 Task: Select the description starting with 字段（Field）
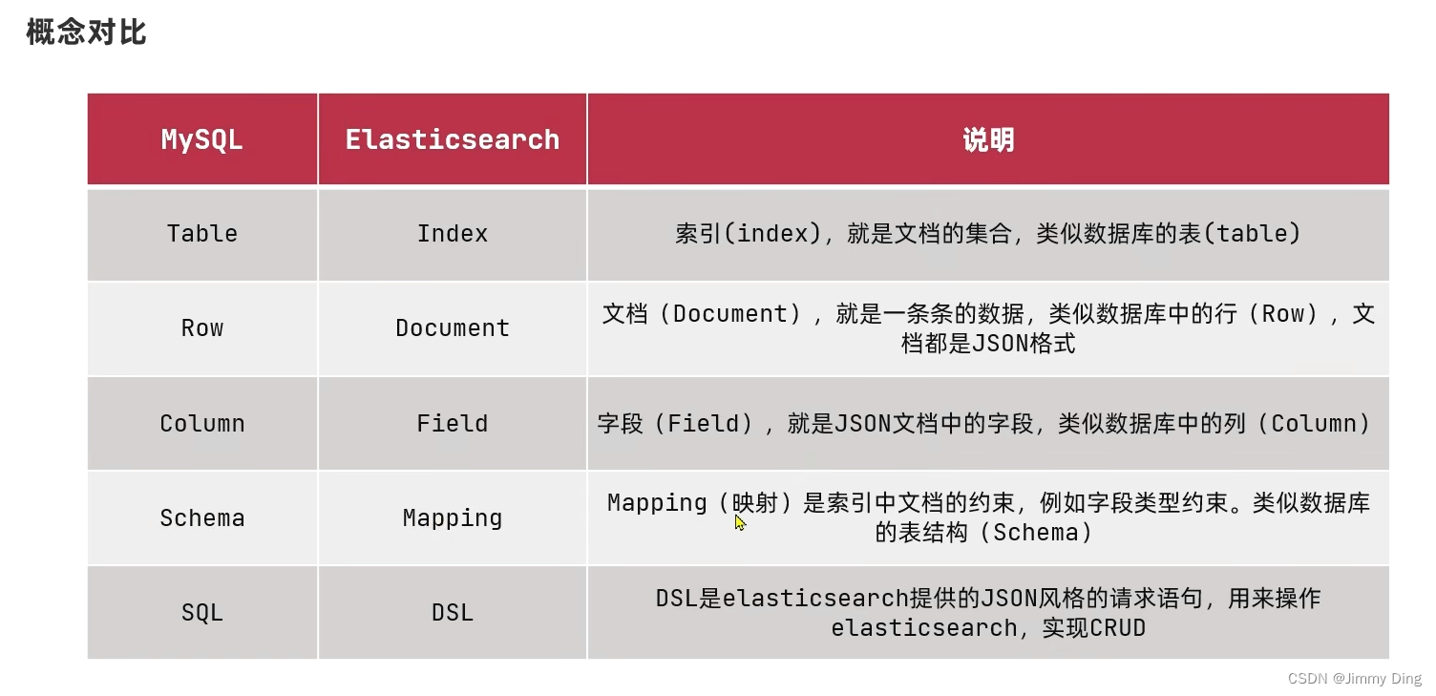(x=988, y=423)
